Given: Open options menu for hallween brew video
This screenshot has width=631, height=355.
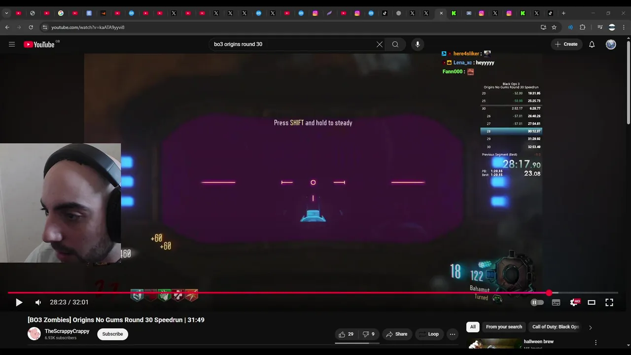Looking at the screenshot, I should pos(596,342).
